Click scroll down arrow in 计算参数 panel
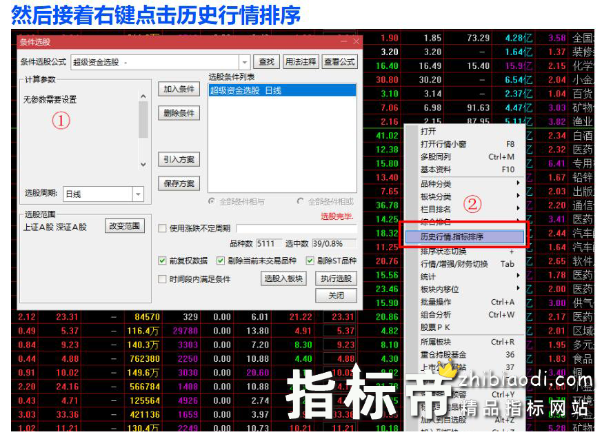The height and width of the screenshot is (439, 602). 143,165
